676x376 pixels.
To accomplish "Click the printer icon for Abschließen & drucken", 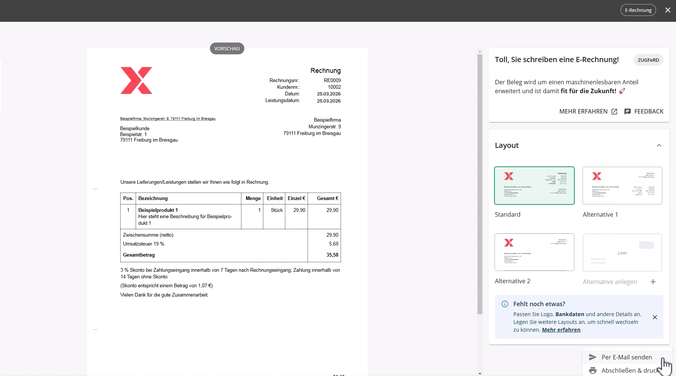I will point(592,370).
